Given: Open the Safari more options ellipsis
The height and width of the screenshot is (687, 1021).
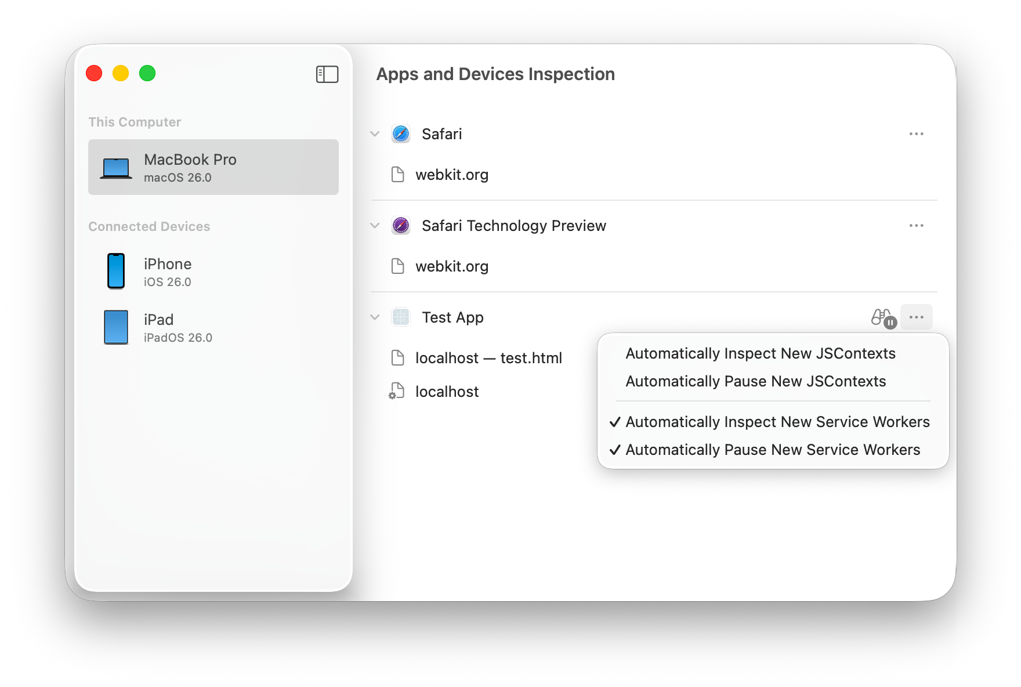Looking at the screenshot, I should click(x=917, y=134).
